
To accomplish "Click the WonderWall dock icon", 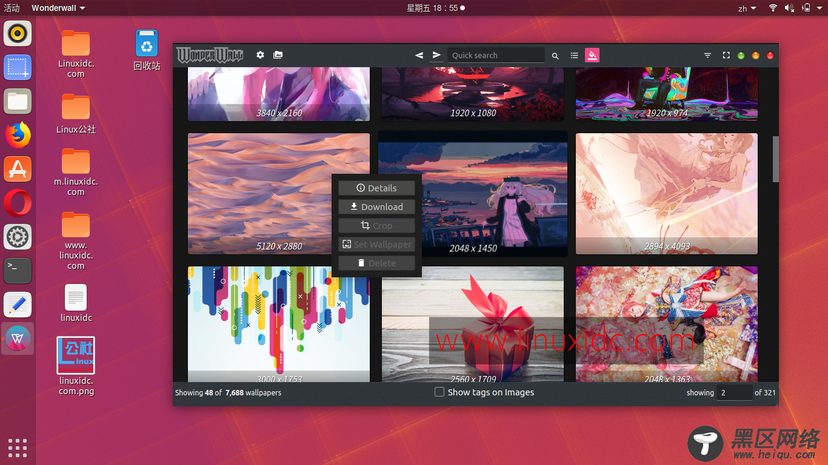I will tap(18, 338).
